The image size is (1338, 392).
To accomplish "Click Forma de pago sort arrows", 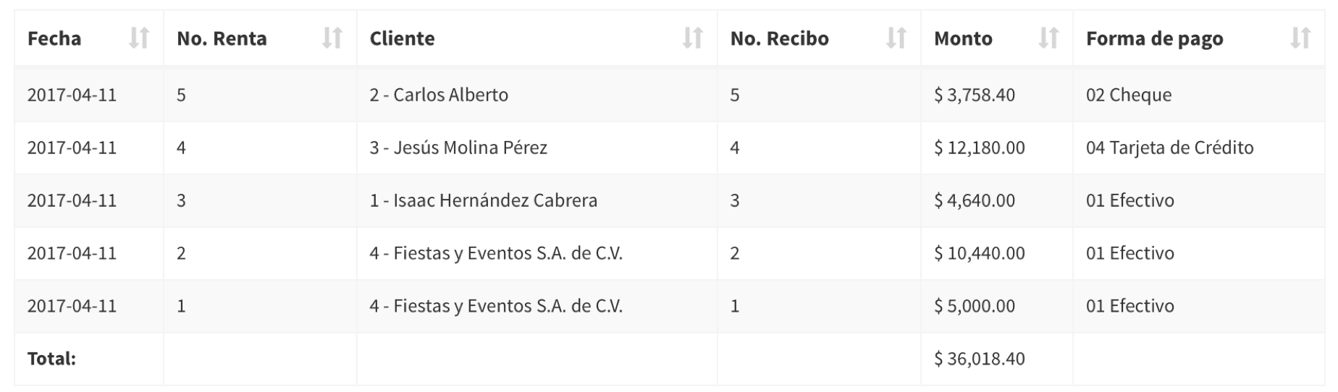I will [1300, 38].
